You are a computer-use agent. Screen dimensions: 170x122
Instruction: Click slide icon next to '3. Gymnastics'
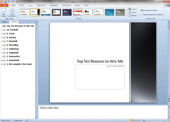[4, 56]
